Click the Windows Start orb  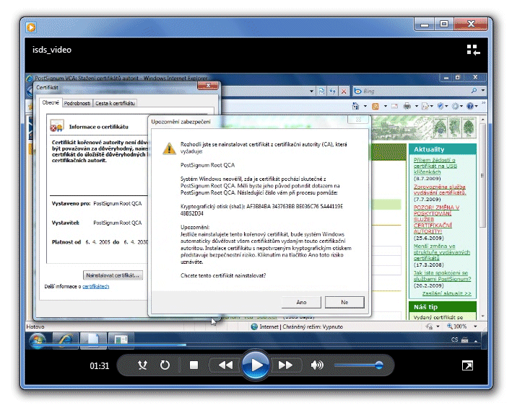coord(38,341)
